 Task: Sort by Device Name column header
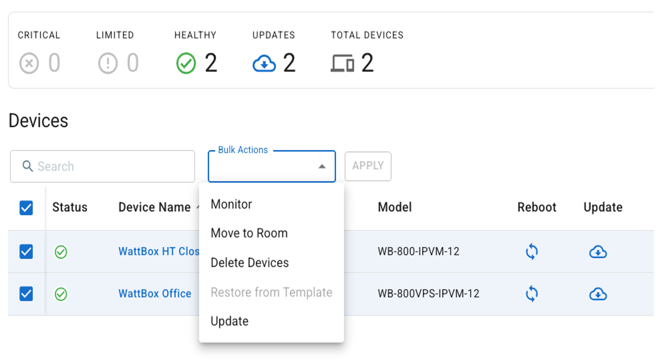pyautogui.click(x=155, y=207)
